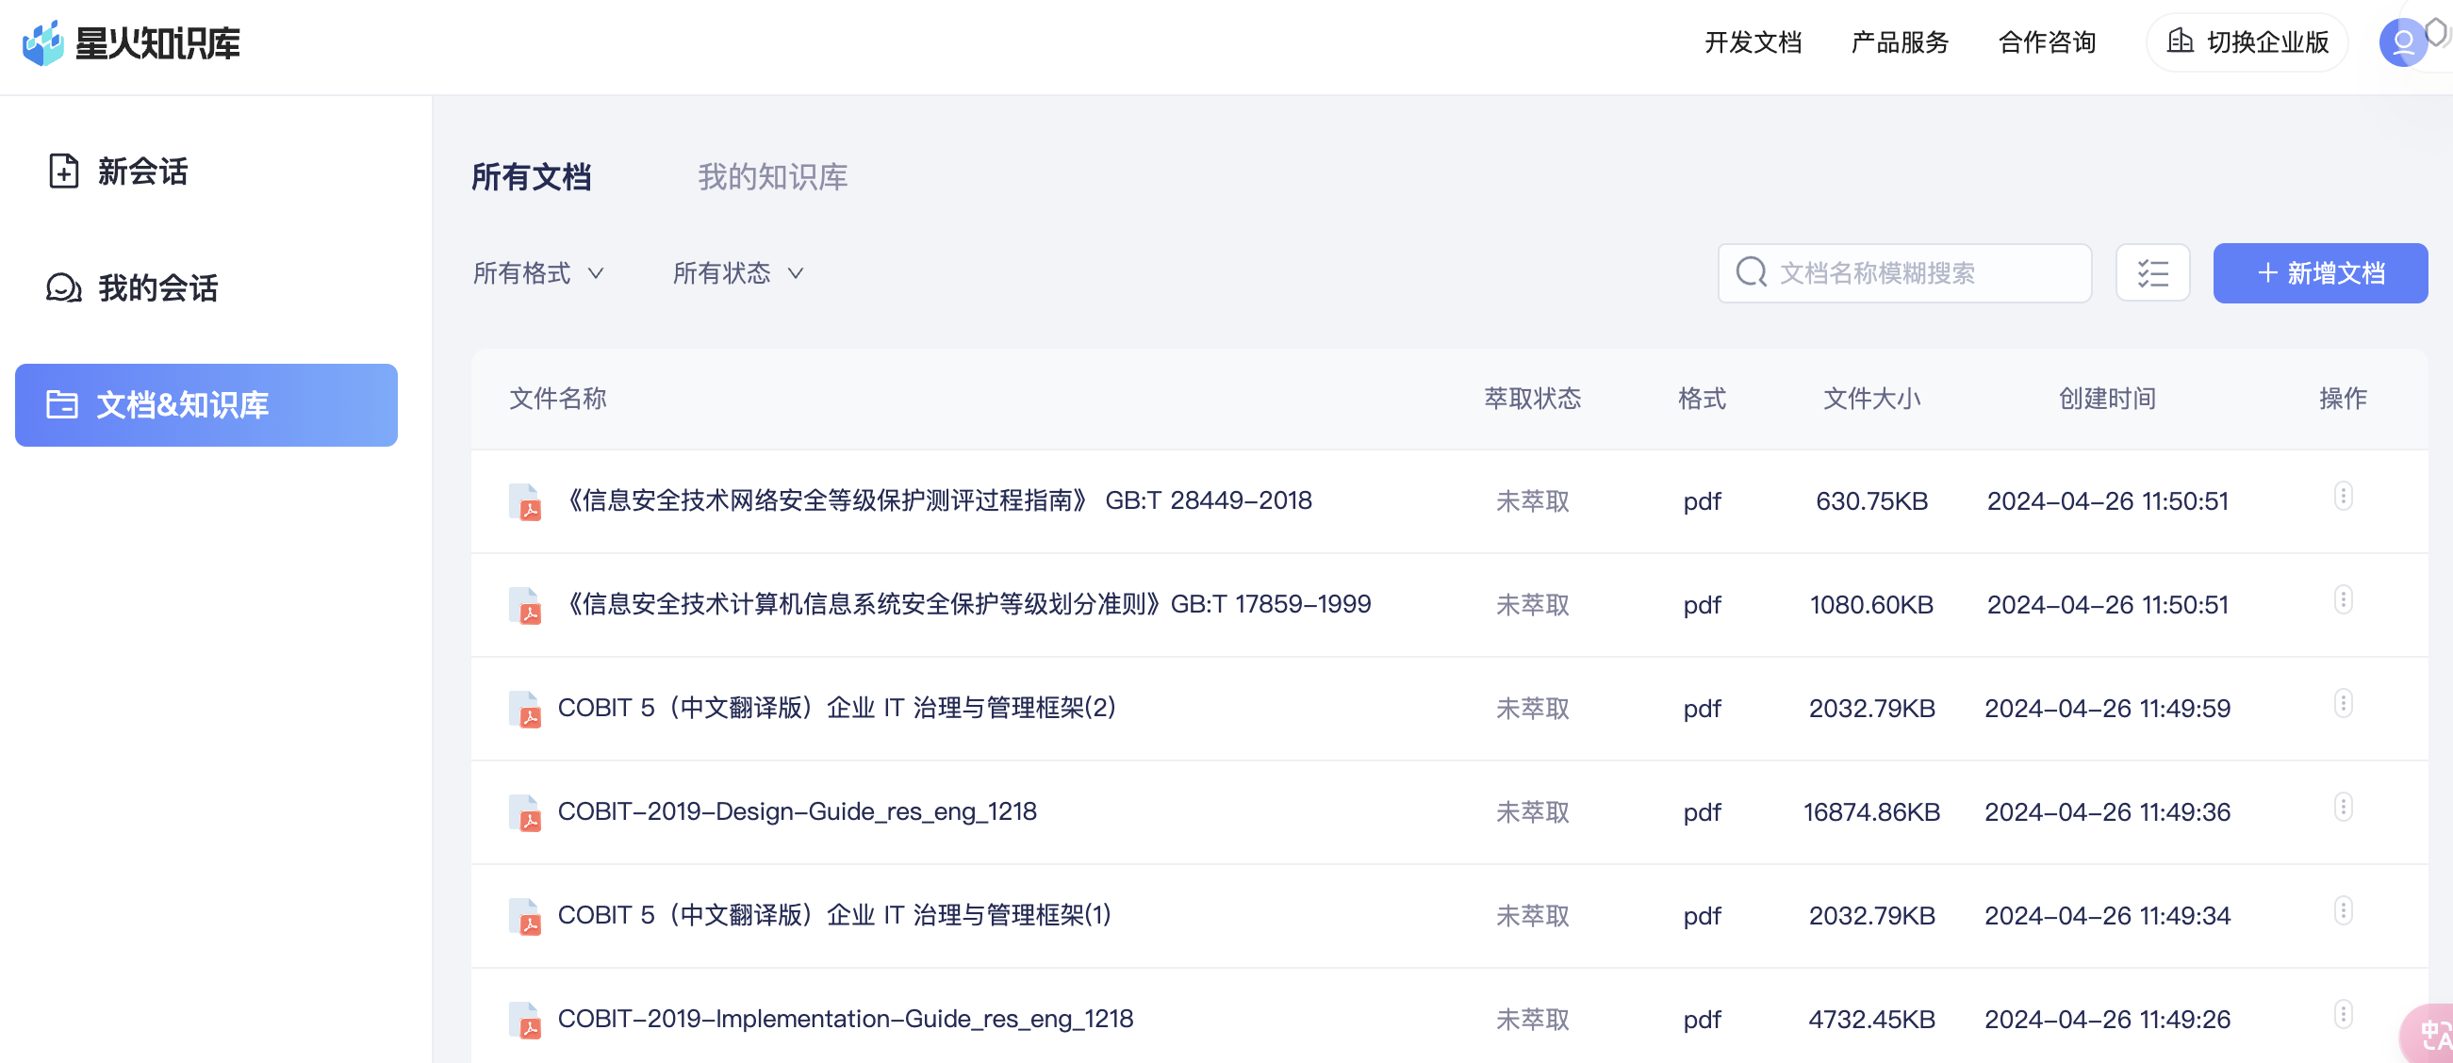
Task: Open more actions for GB:T 17859-1999 row
Action: click(x=2343, y=599)
